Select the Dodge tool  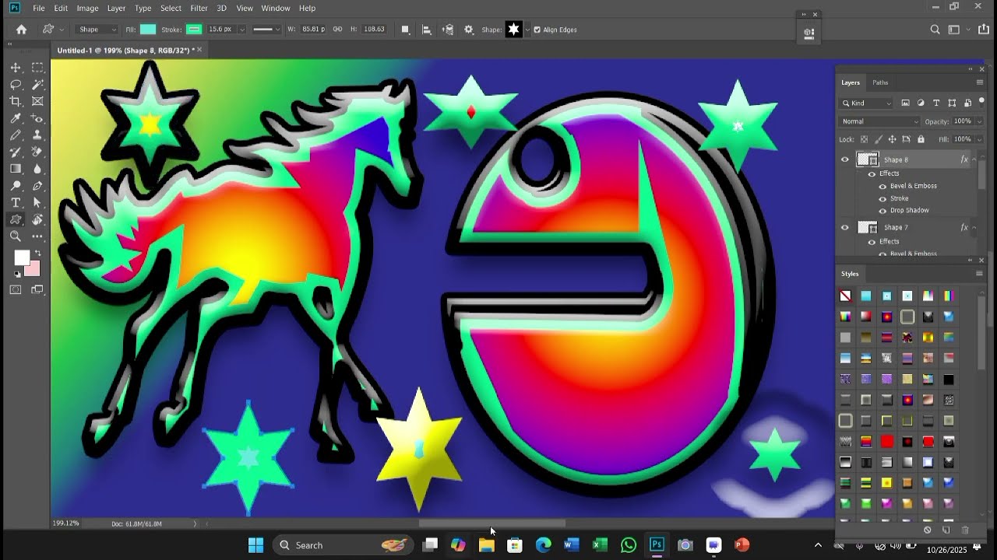16,186
